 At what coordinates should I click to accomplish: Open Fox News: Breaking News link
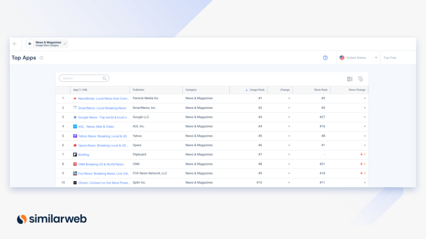coord(103,173)
